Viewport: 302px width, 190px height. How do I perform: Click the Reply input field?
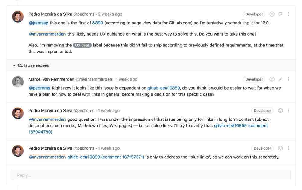151,175
